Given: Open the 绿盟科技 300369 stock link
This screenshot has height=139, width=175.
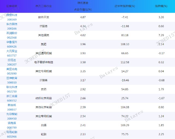Looking at the screenshot, I should point(12,17).
